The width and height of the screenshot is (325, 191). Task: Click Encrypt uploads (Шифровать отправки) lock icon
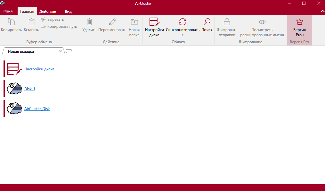pyautogui.click(x=227, y=22)
